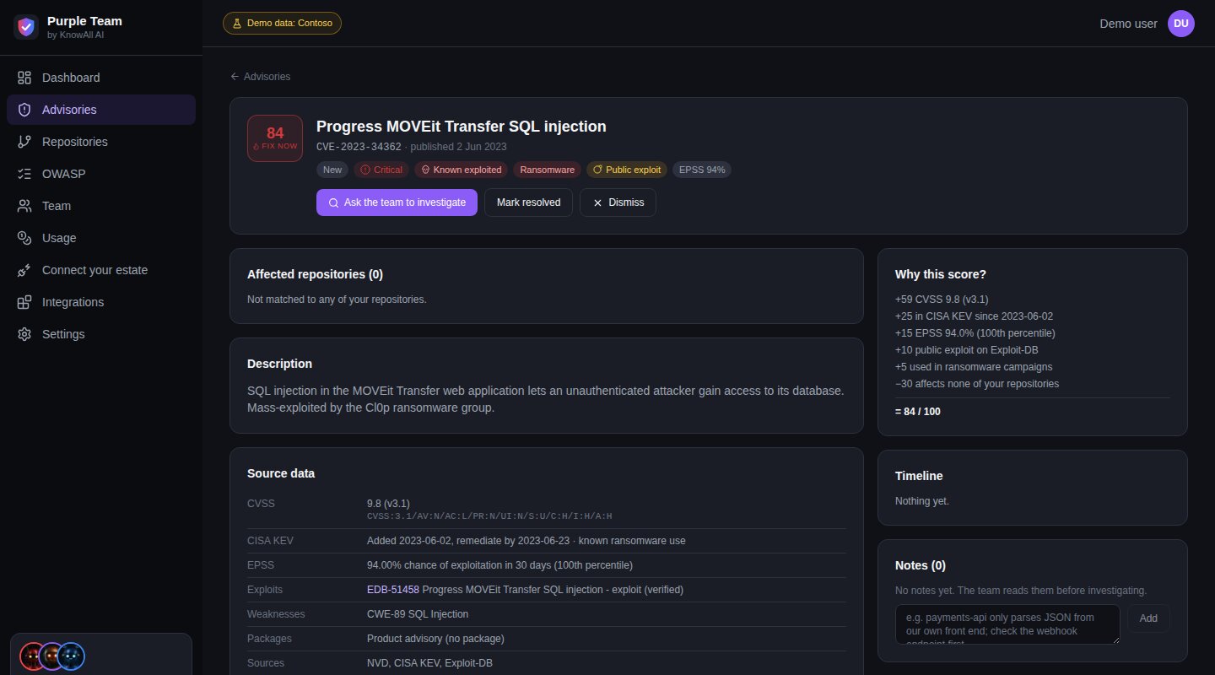
Task: Click Ask the team to investigate
Action: 397,202
